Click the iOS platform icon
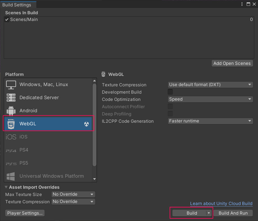Viewport: 258px width, 221px height. [11, 137]
